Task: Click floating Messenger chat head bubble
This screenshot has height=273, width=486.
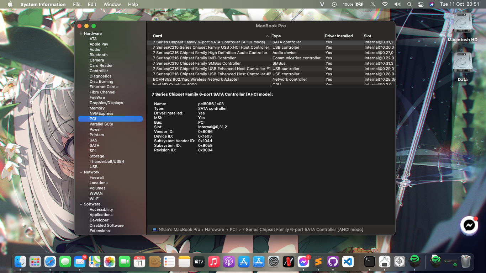Action: pyautogui.click(x=469, y=225)
